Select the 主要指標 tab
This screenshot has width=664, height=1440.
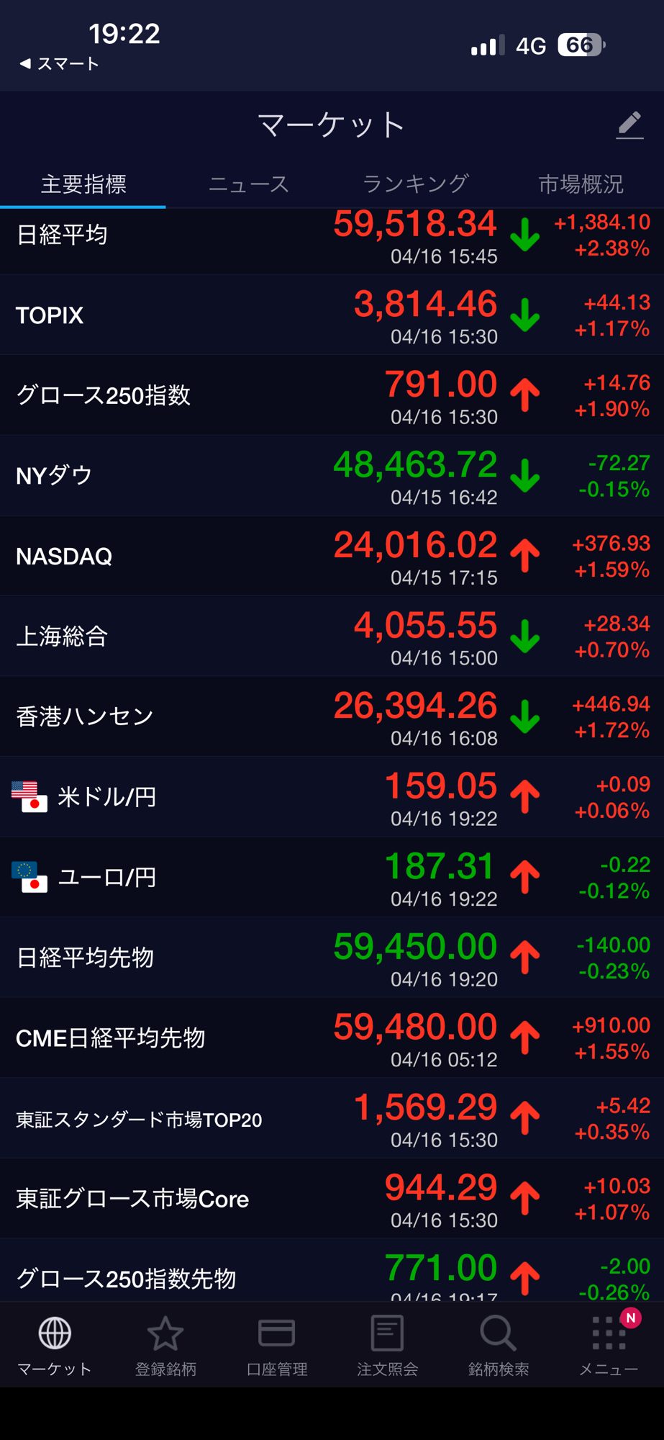[83, 184]
